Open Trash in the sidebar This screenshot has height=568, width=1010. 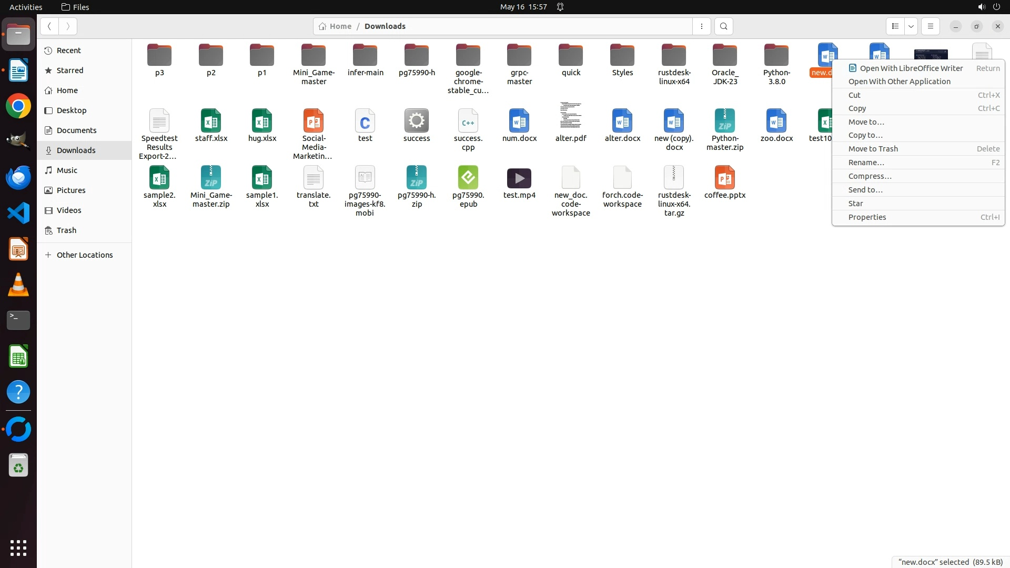(66, 230)
